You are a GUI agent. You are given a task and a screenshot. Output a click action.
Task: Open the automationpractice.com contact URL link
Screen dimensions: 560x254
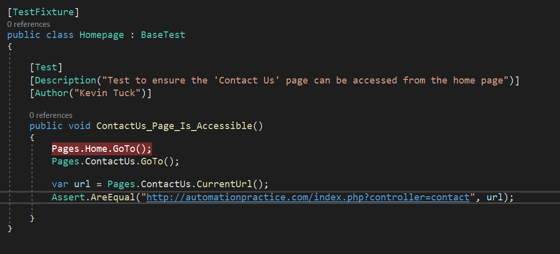point(308,197)
